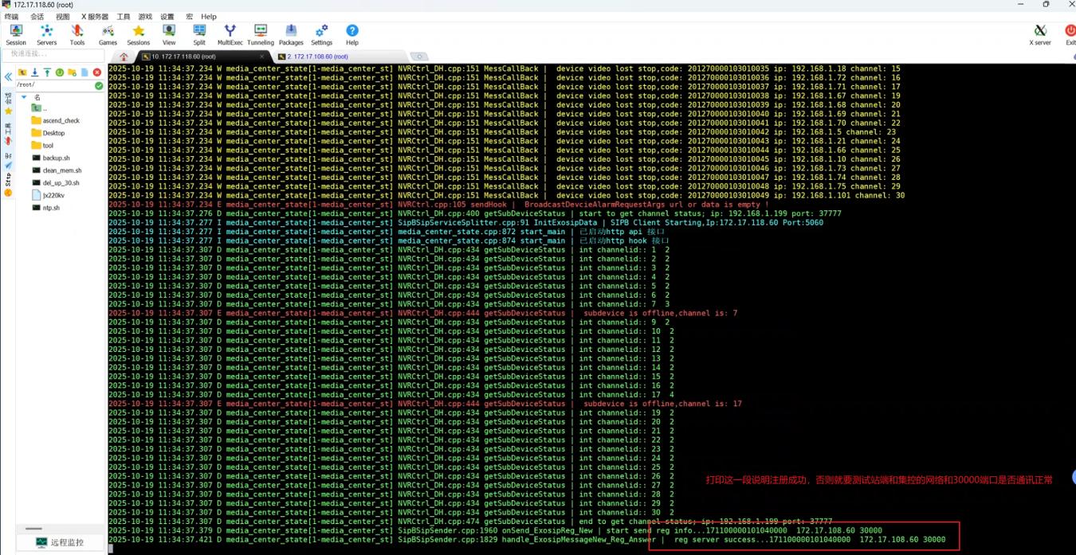Click the home tab icon
This screenshot has height=555, width=1076.
point(123,57)
